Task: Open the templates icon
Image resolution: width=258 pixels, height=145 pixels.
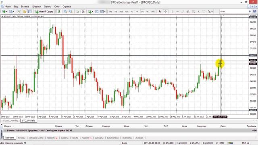Action: [102, 12]
